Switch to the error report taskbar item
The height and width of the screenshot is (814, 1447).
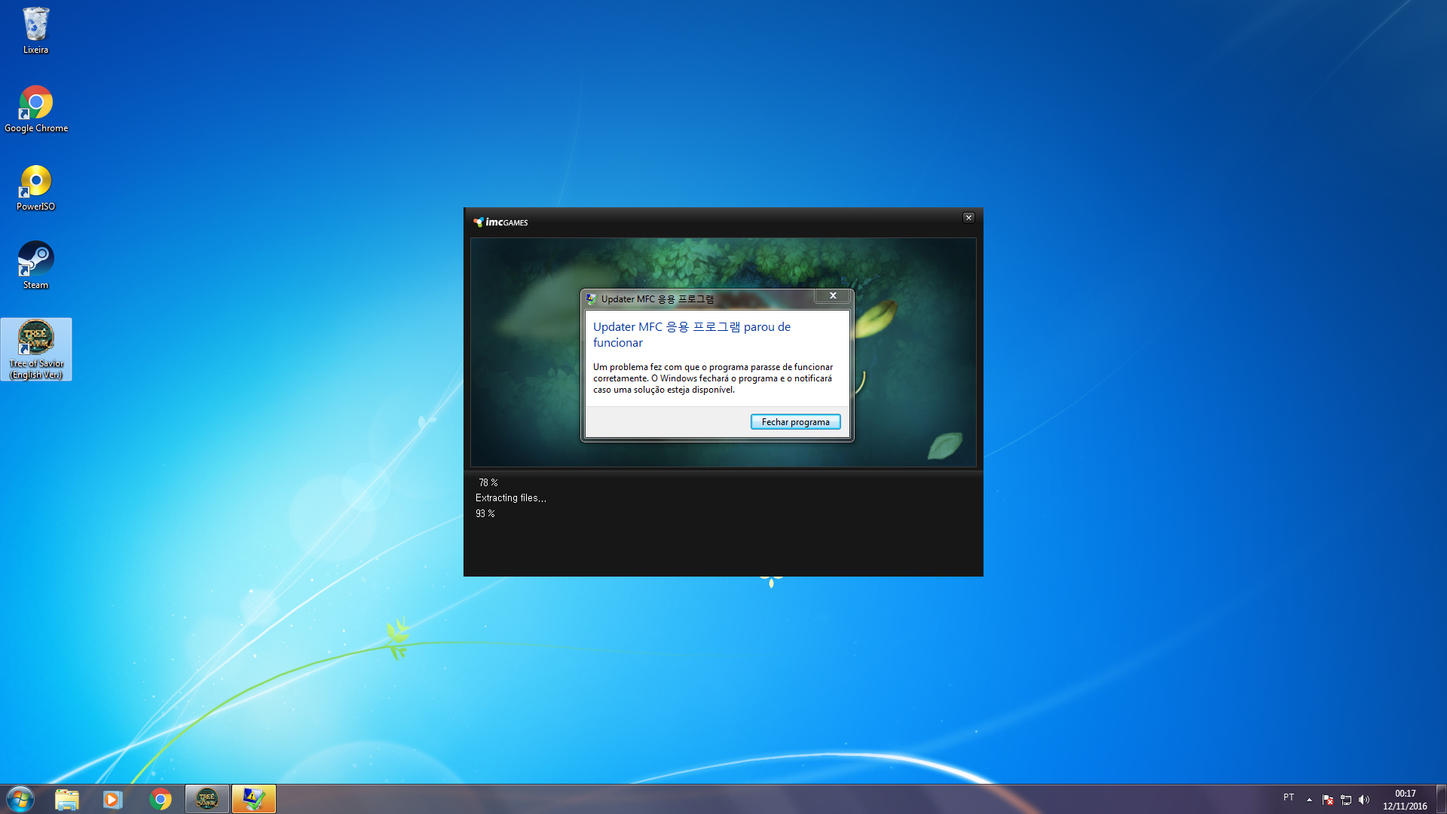pyautogui.click(x=253, y=799)
